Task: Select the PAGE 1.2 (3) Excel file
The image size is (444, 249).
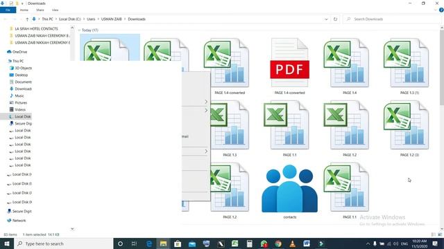Action: pyautogui.click(x=409, y=129)
